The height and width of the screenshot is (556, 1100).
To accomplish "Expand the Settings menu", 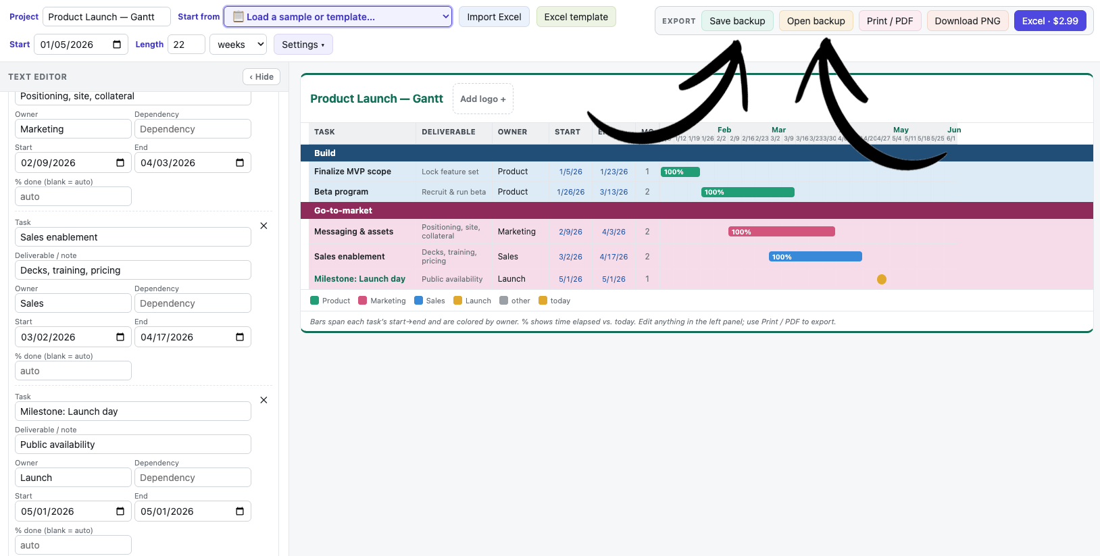I will tap(303, 45).
